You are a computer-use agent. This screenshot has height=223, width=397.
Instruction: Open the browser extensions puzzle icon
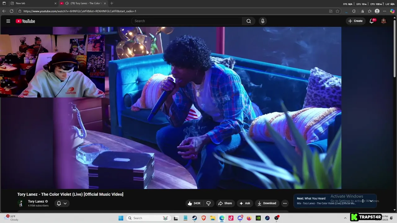coord(354,11)
